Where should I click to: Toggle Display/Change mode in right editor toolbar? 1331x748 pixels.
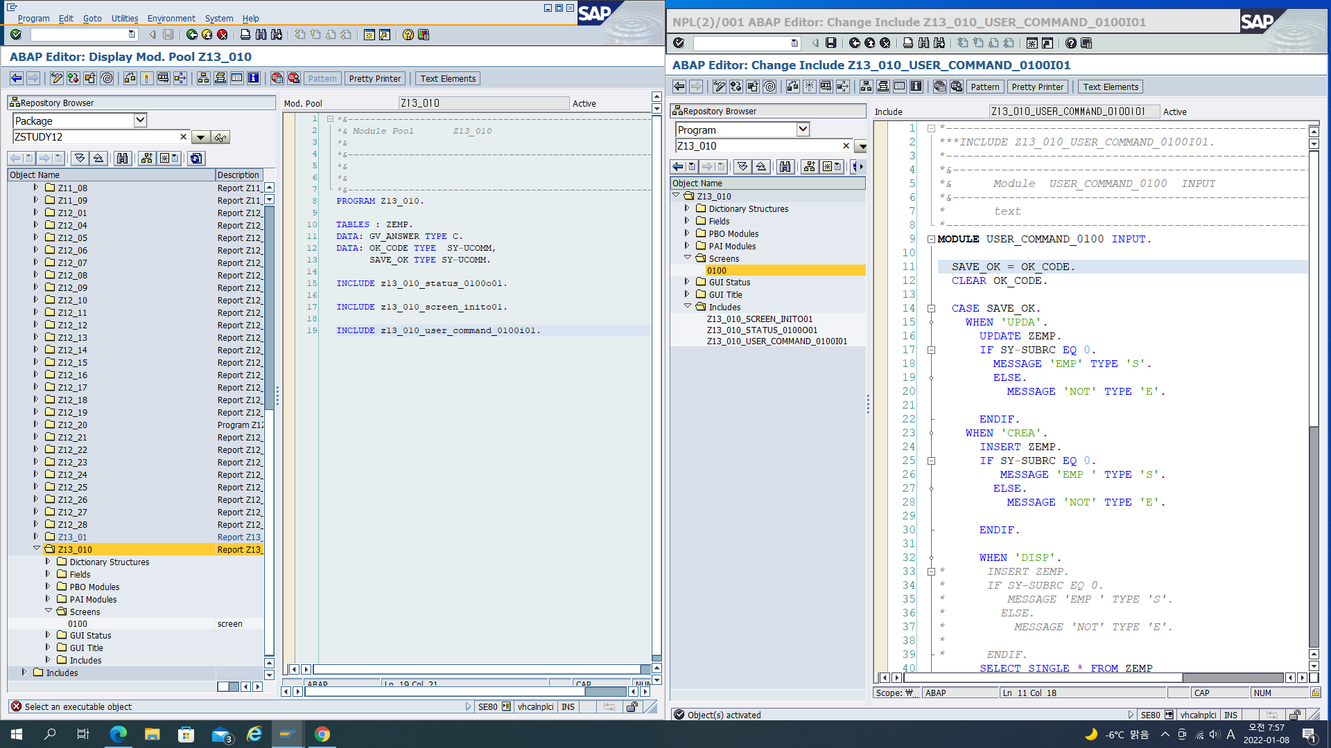[719, 87]
